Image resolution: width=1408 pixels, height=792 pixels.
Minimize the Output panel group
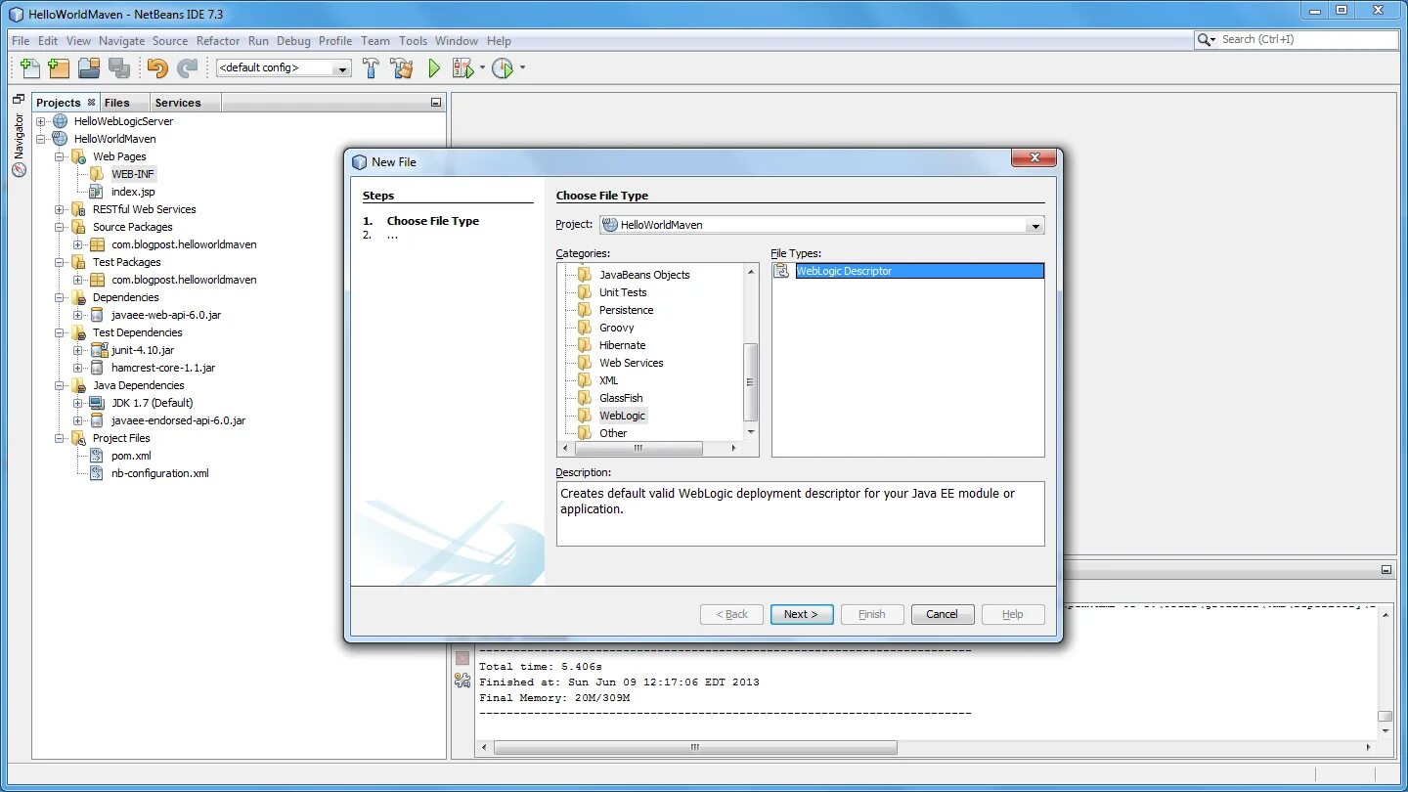pyautogui.click(x=1386, y=569)
